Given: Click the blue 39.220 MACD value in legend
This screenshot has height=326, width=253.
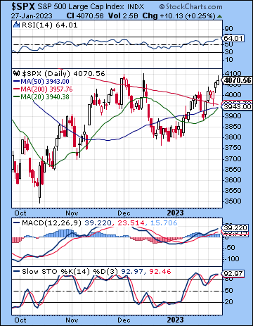Looking at the screenshot, I should click(x=98, y=222).
